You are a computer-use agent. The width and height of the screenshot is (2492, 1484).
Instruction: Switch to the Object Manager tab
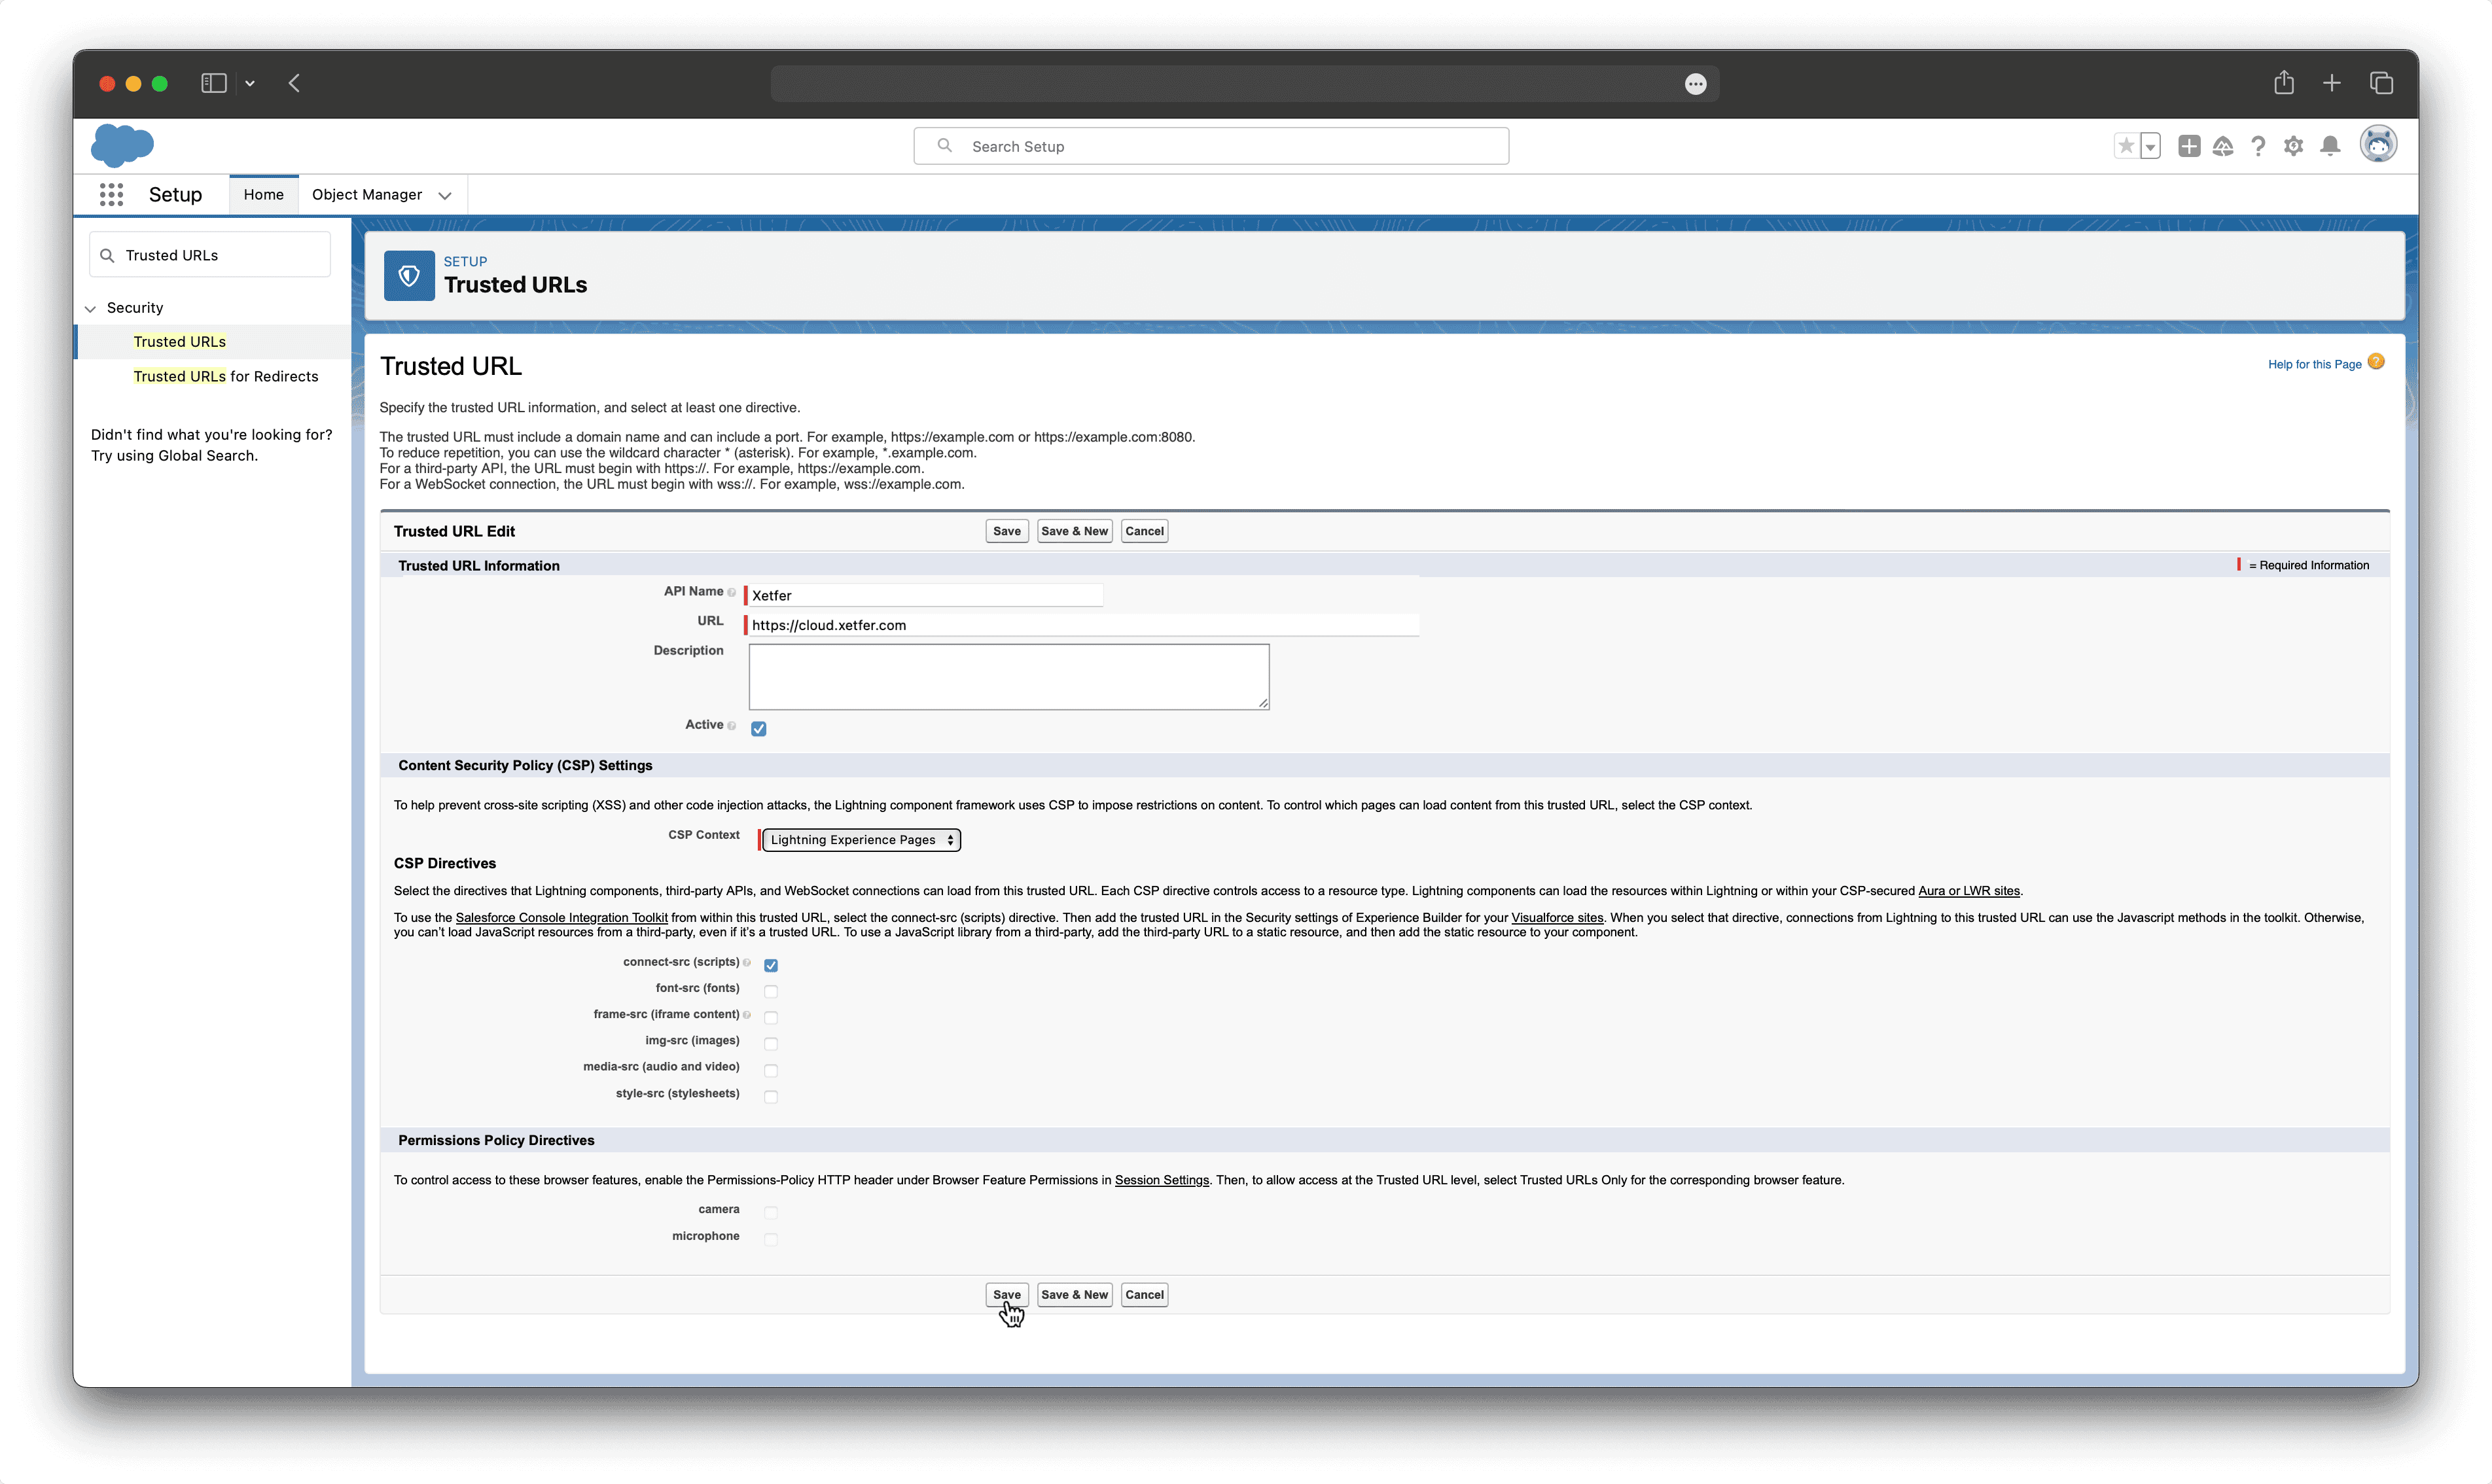point(367,194)
